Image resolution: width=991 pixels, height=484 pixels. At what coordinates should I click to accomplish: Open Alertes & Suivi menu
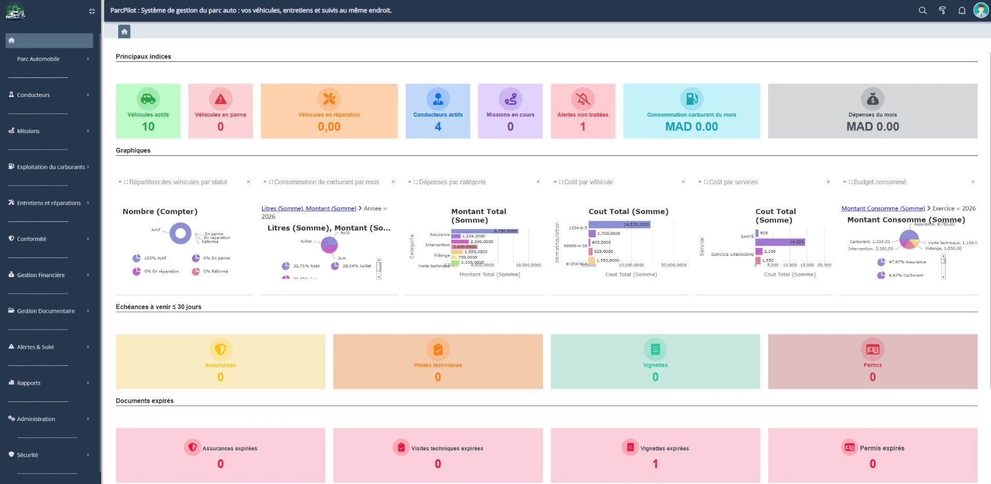[49, 347]
